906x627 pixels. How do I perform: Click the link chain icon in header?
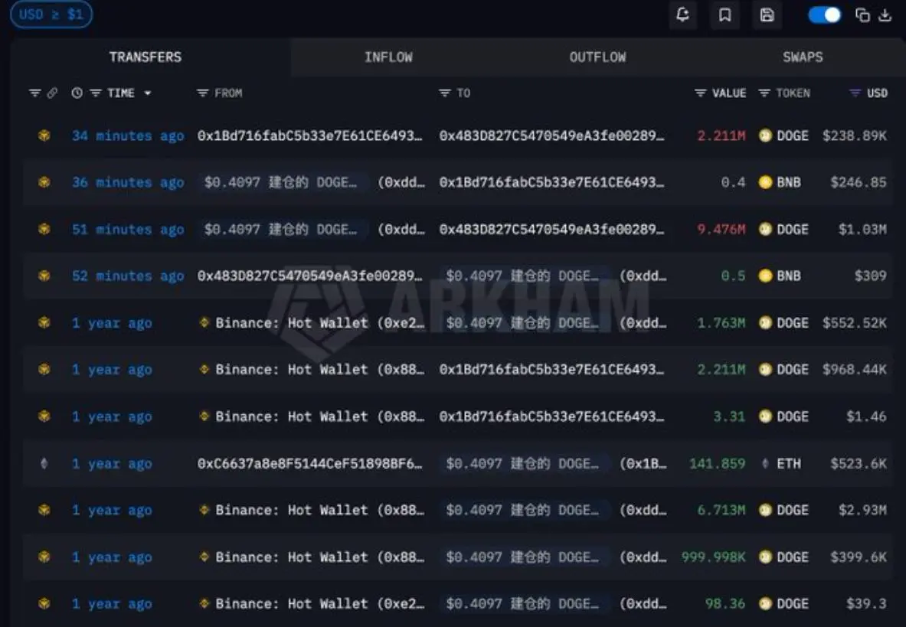52,93
